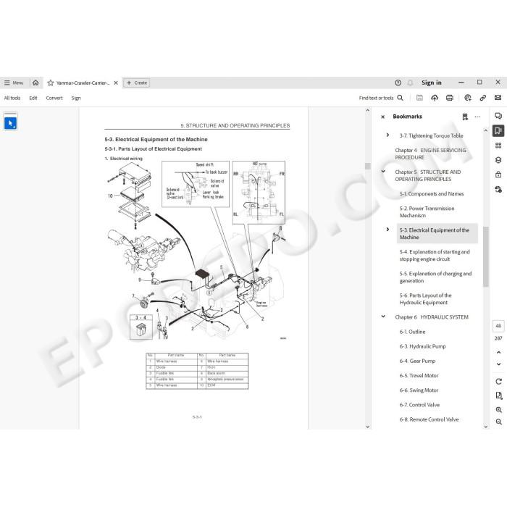Open the notifications bell icon
The width and height of the screenshot is (507, 507).
tap(410, 83)
